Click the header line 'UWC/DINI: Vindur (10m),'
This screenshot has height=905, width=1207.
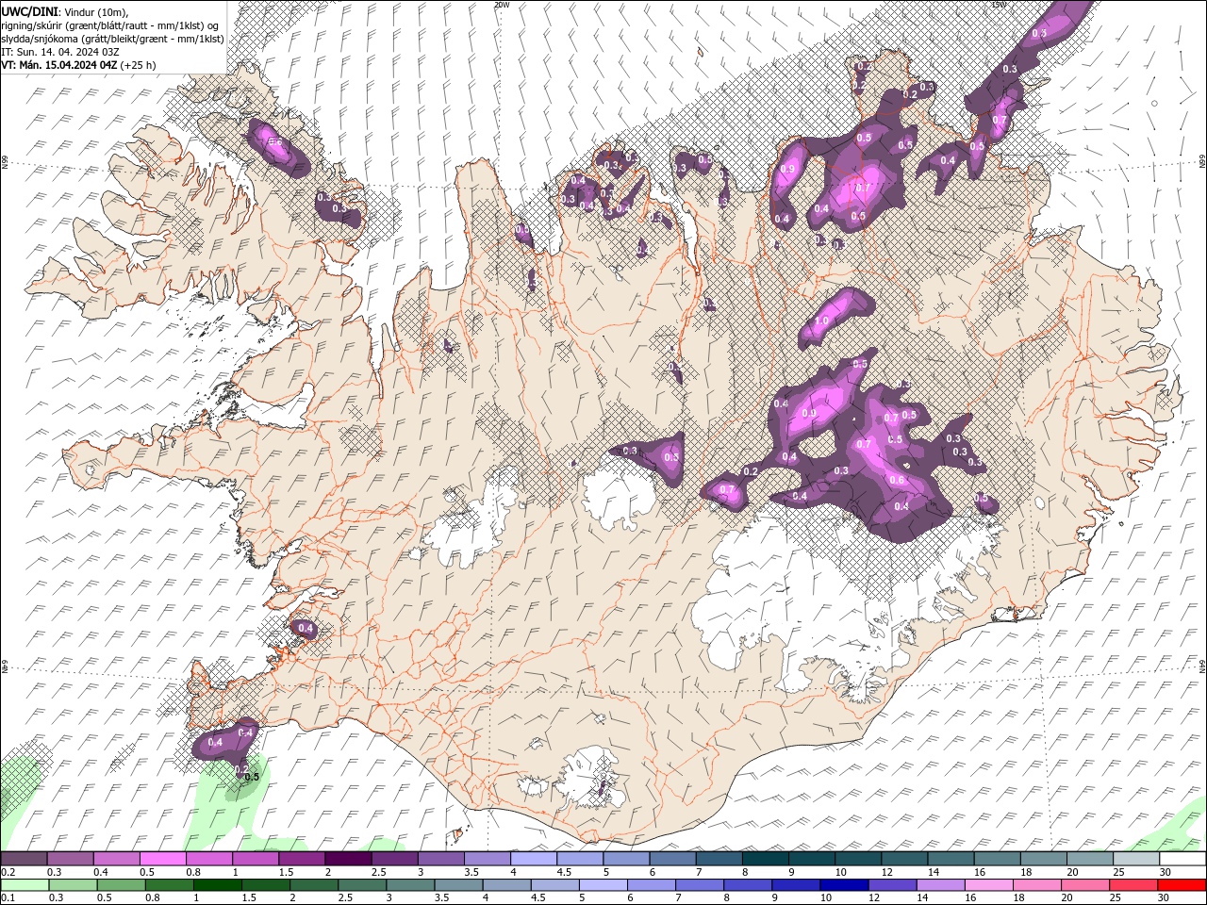(x=64, y=11)
